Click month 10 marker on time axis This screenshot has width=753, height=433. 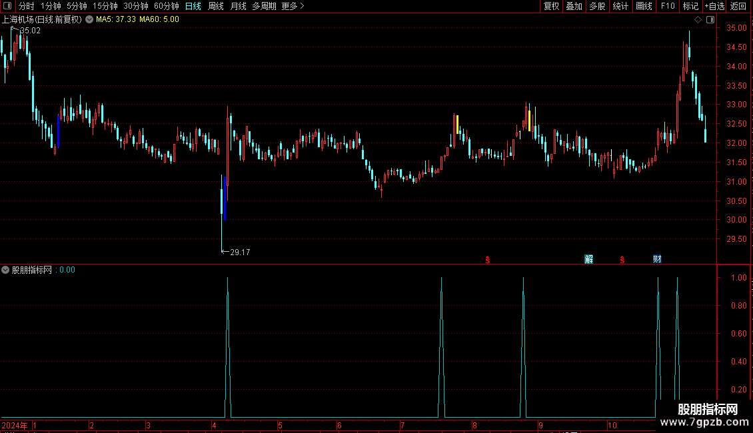click(x=612, y=425)
